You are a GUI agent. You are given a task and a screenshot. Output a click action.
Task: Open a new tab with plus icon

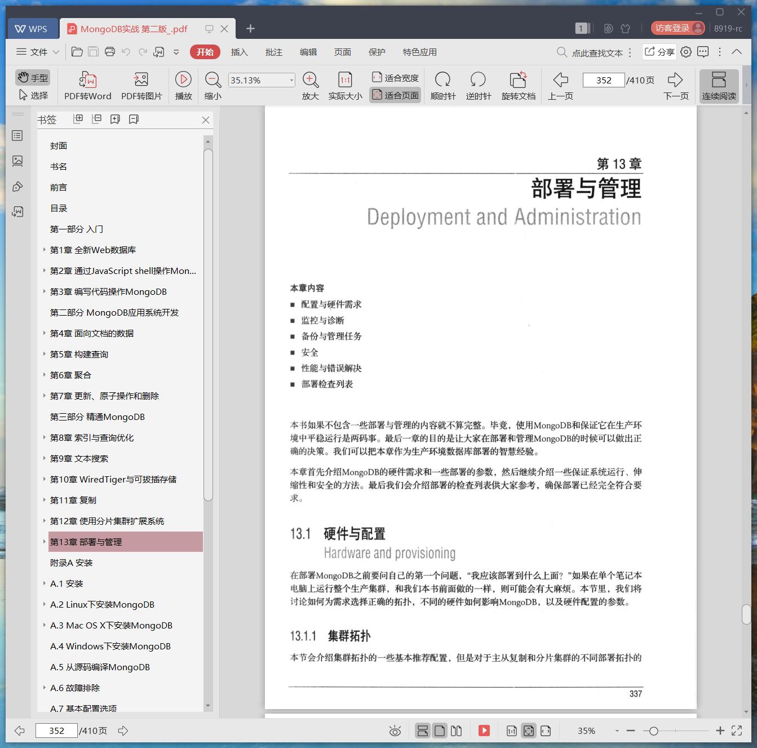point(251,28)
